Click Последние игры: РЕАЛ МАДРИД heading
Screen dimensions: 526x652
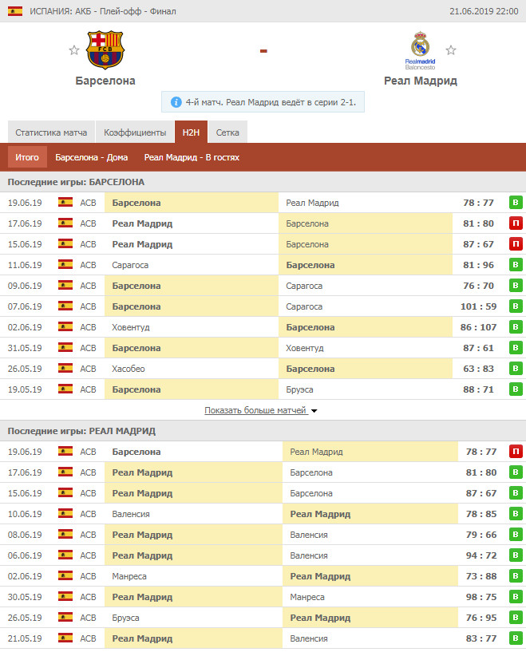click(81, 431)
